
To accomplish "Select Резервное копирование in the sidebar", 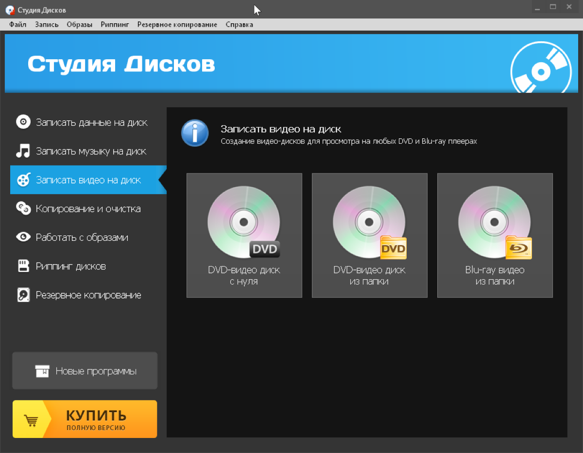I will point(88,295).
